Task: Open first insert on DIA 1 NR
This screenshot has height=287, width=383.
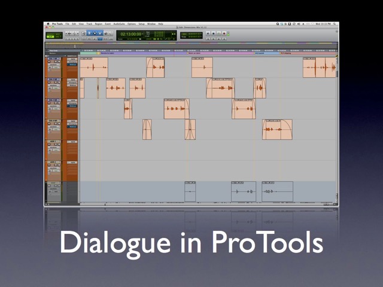Action: (x=72, y=59)
